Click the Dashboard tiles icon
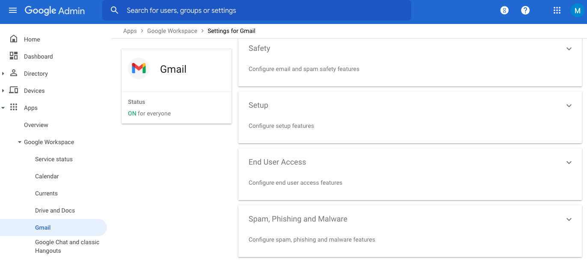Screen dimensions: 587x260 [14, 56]
